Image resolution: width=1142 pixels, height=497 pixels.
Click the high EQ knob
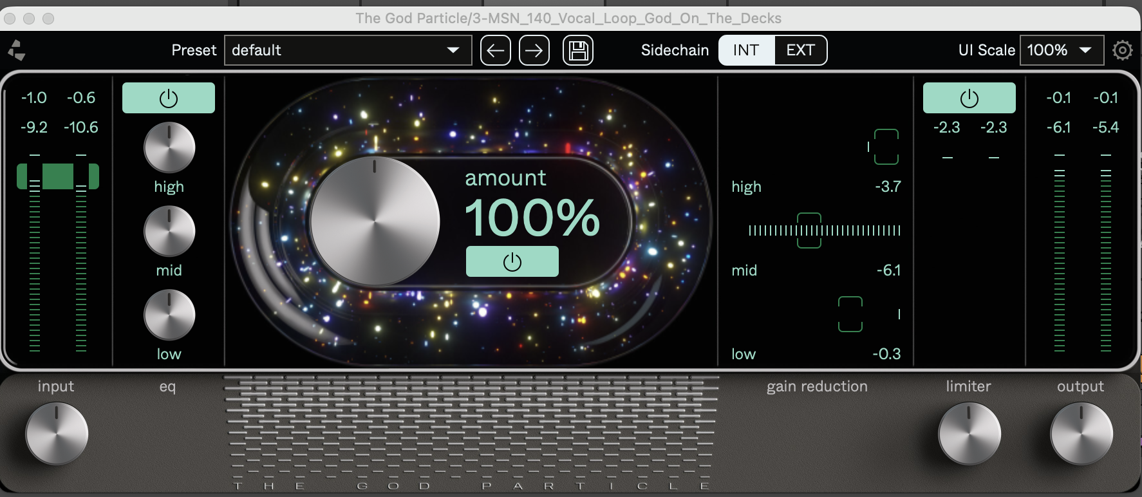click(x=169, y=147)
